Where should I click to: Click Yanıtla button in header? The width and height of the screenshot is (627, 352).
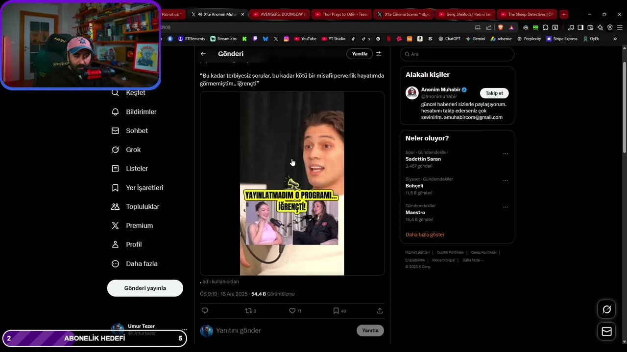[360, 54]
